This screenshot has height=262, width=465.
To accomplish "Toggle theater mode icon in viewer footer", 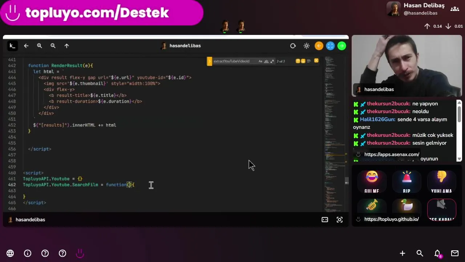I will tap(325, 219).
